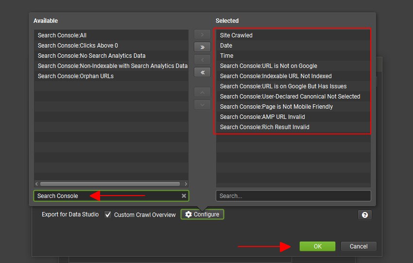Image resolution: width=413 pixels, height=263 pixels.
Task: Click the move all left double-arrow button
Action: tap(202, 72)
